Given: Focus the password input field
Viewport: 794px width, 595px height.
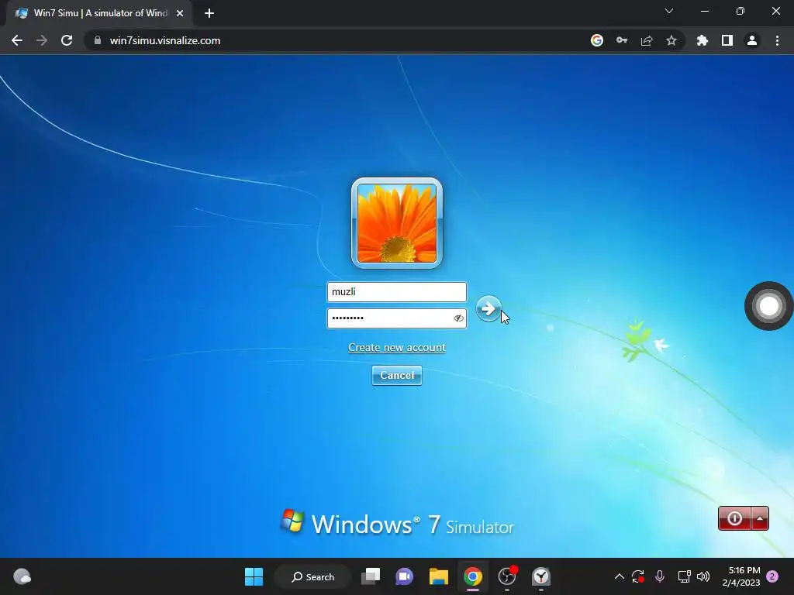Looking at the screenshot, I should point(396,318).
